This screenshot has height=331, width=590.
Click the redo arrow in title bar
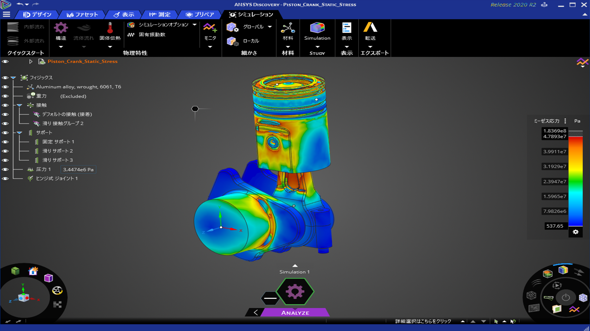point(36,4)
